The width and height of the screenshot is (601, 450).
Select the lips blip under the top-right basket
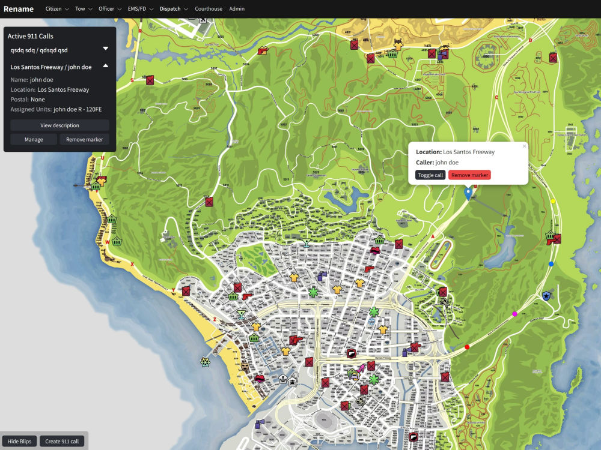(x=375, y=251)
